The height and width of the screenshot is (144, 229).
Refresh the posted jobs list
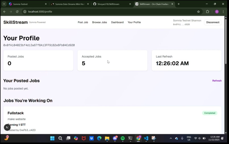pyautogui.click(x=217, y=81)
